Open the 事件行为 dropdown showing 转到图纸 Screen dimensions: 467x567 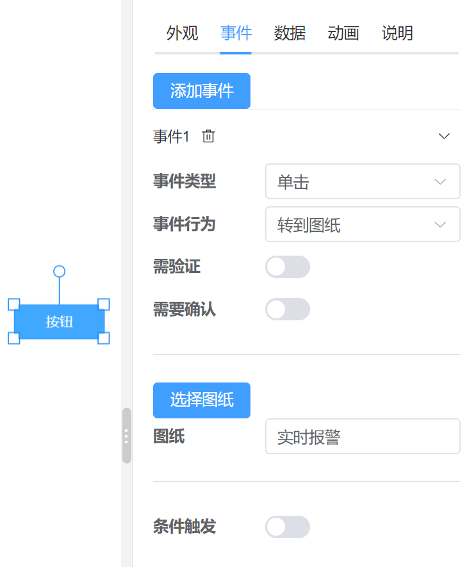(363, 224)
